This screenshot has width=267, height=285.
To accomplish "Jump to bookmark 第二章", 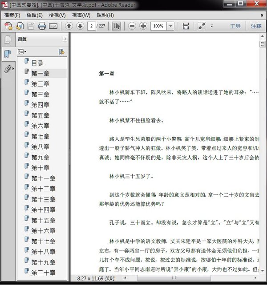I will tap(40, 84).
